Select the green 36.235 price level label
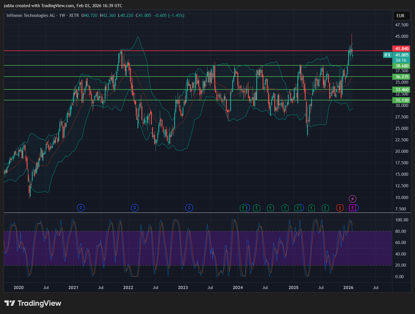 [402, 77]
